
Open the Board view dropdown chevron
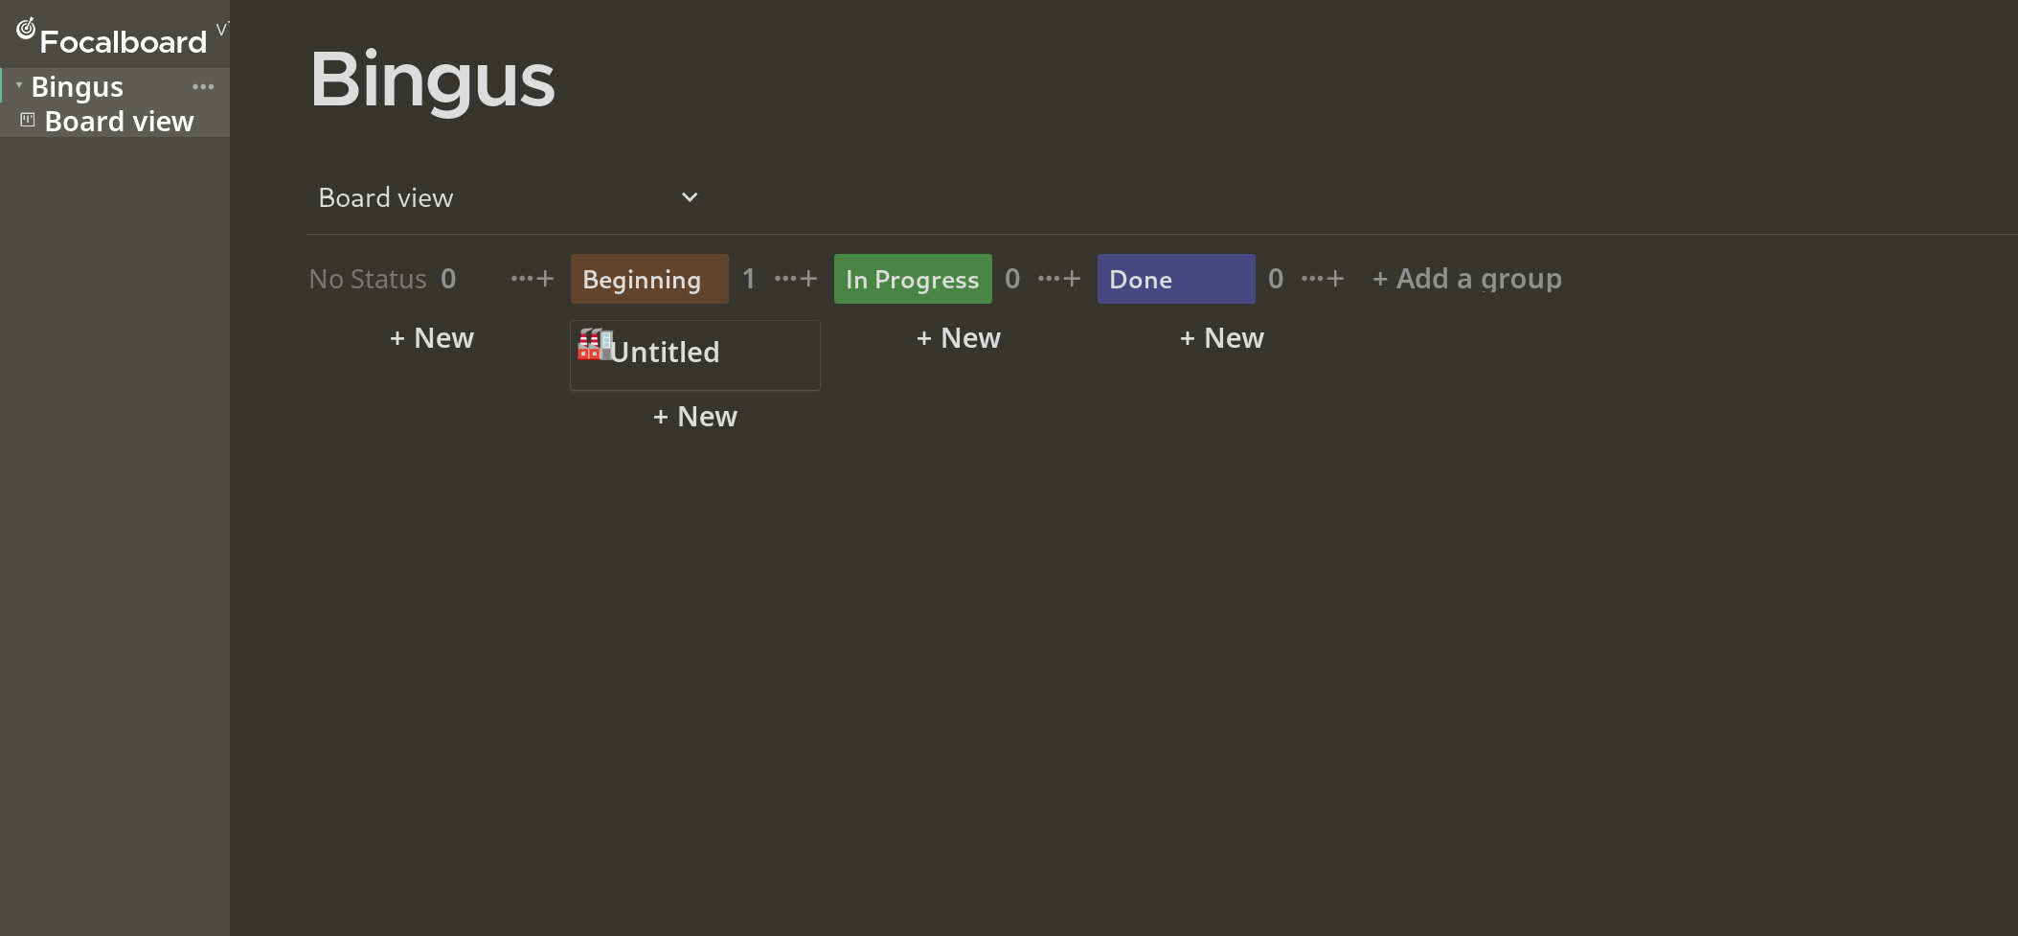[690, 197]
